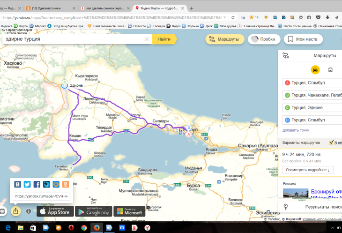Click the yellow share button
342x233 pixels.
click(x=15, y=211)
